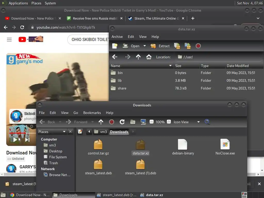Stop the archive operation red button
Image resolution: width=264 pixels, height=198 pixels.
(x=198, y=46)
